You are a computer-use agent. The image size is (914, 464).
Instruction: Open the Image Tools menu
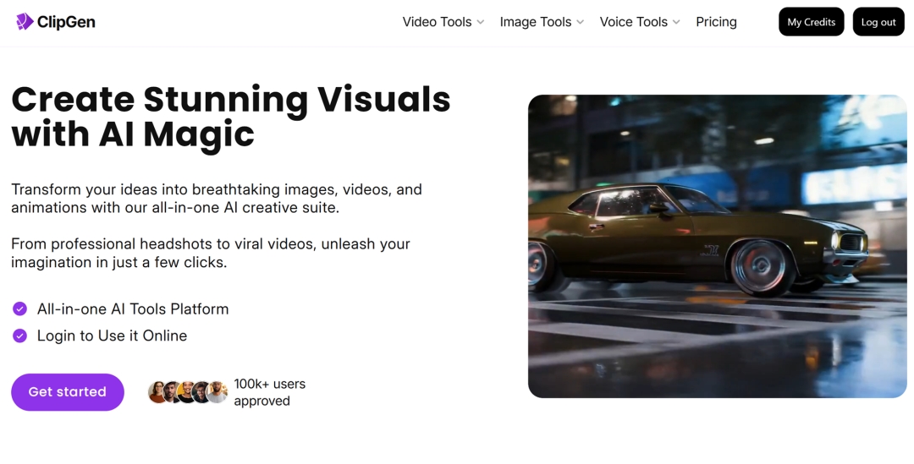point(536,22)
